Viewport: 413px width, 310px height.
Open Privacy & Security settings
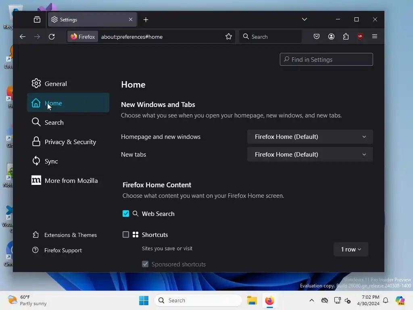click(x=68, y=142)
